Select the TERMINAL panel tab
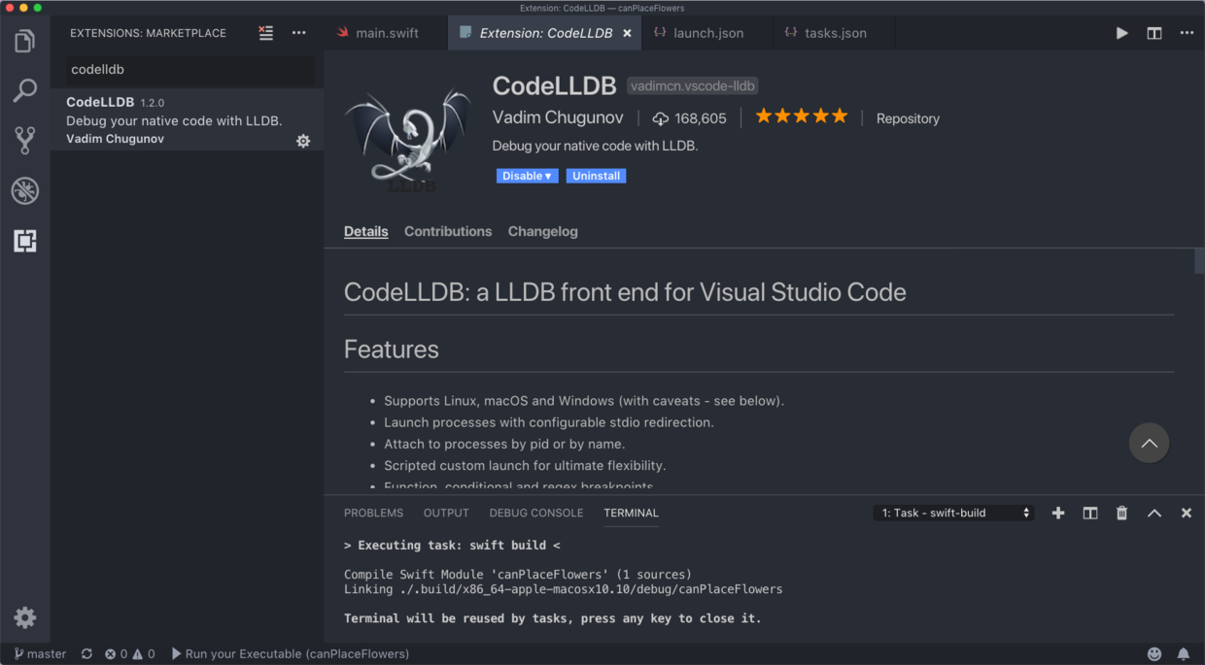This screenshot has width=1205, height=665. click(x=631, y=513)
